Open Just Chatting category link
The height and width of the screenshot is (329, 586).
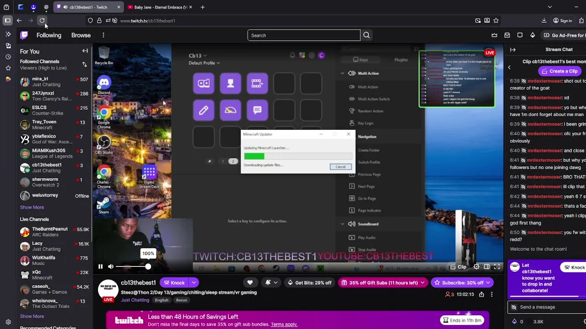pyautogui.click(x=135, y=300)
